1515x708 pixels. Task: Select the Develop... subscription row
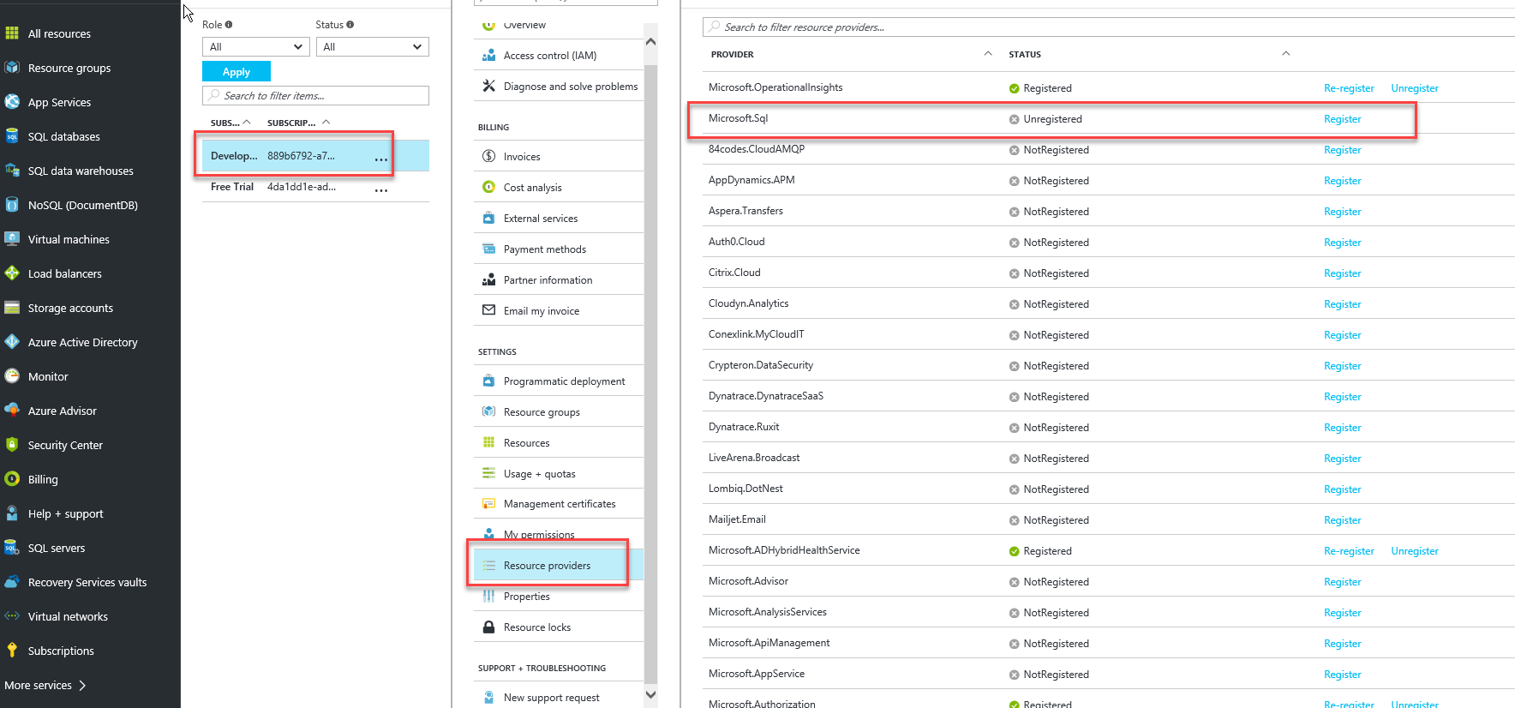315,156
